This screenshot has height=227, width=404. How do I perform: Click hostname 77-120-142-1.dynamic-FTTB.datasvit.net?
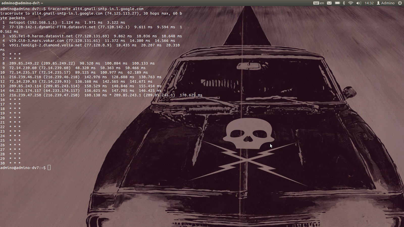53,27
